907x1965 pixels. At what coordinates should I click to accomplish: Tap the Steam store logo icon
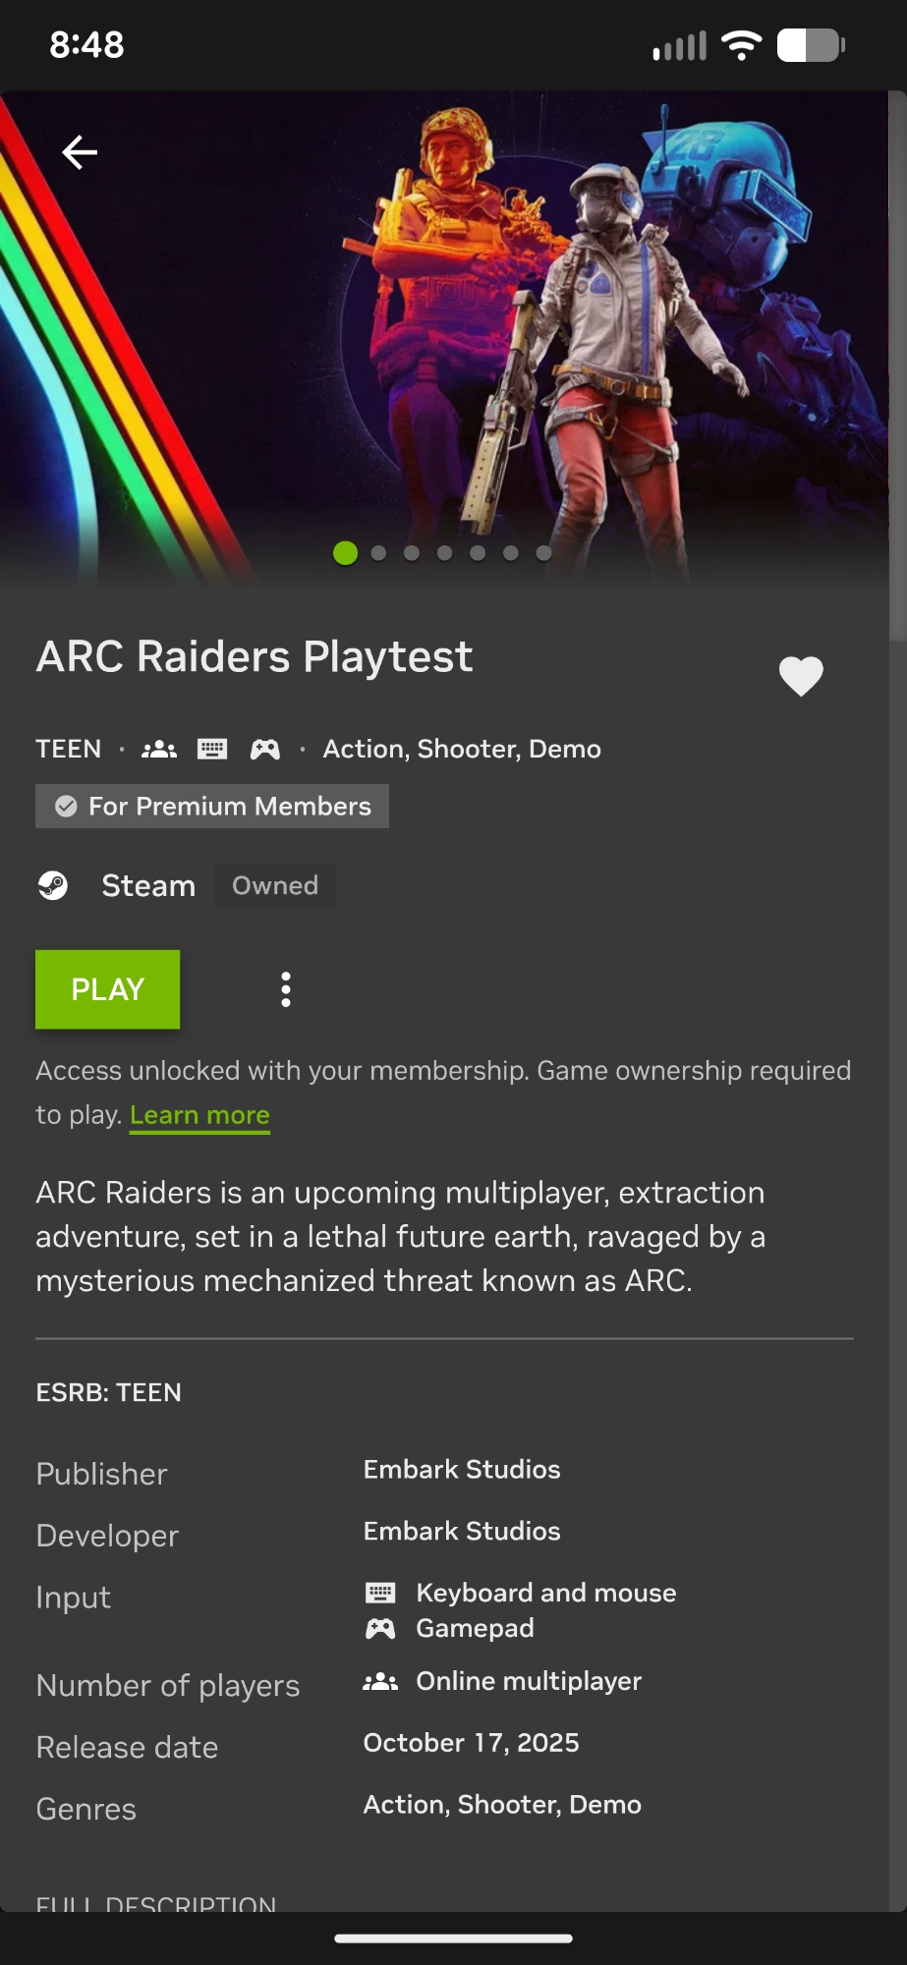pos(53,885)
